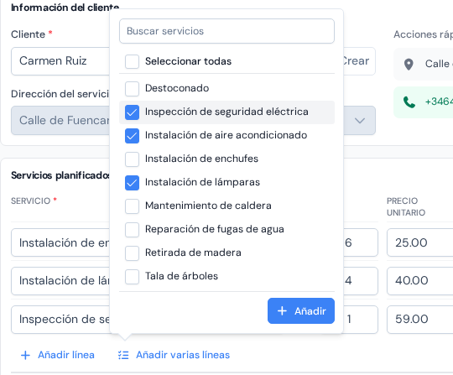This screenshot has height=375, width=453.
Task: Click the plus icon of Añadir línea
Action: 25,355
